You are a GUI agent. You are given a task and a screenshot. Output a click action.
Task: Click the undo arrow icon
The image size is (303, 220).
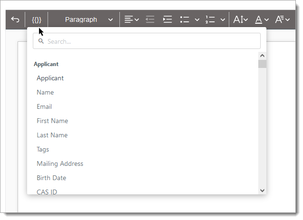[x=15, y=19]
